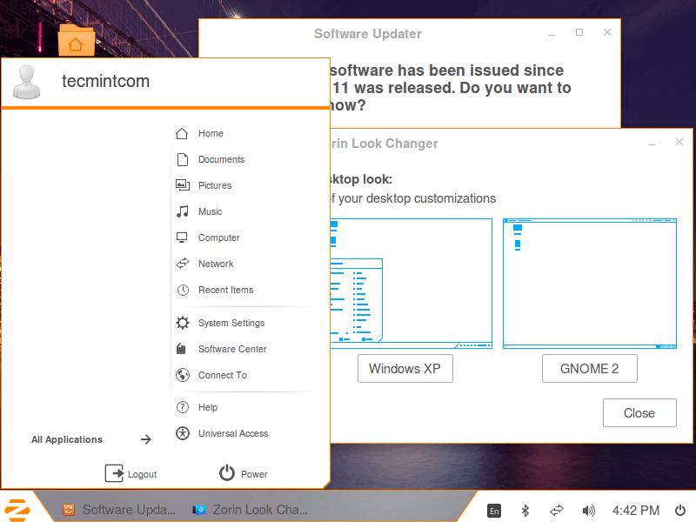696x522 pixels.
Task: Close the Software Updater window
Action: (607, 32)
